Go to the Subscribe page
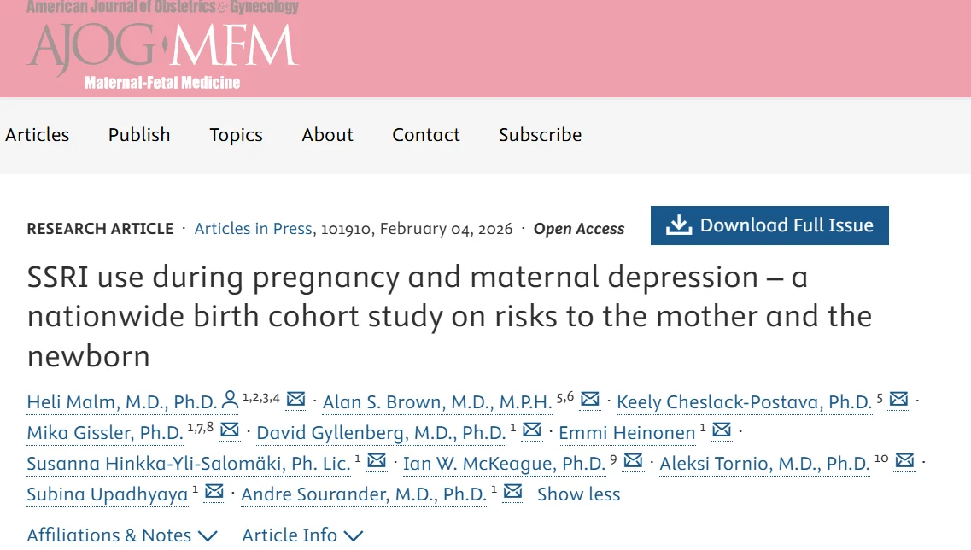Viewport: 971px width, 550px height. click(540, 135)
